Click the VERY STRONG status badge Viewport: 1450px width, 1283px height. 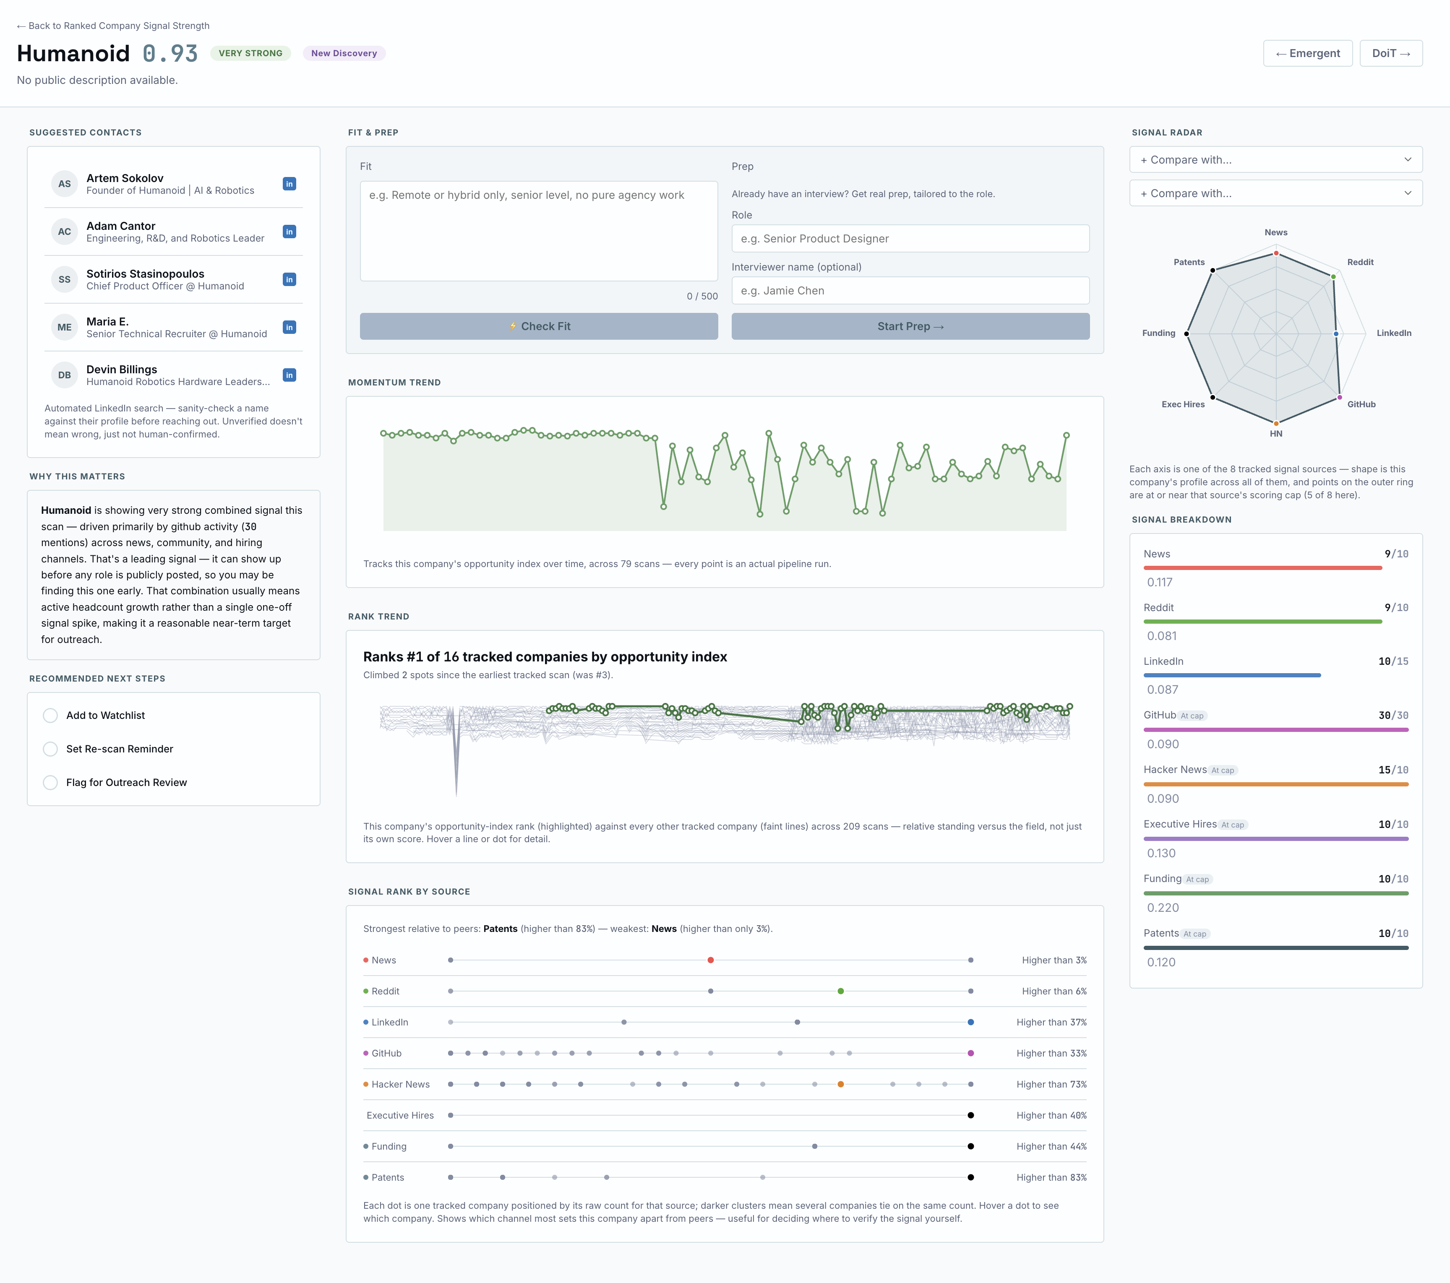click(250, 53)
